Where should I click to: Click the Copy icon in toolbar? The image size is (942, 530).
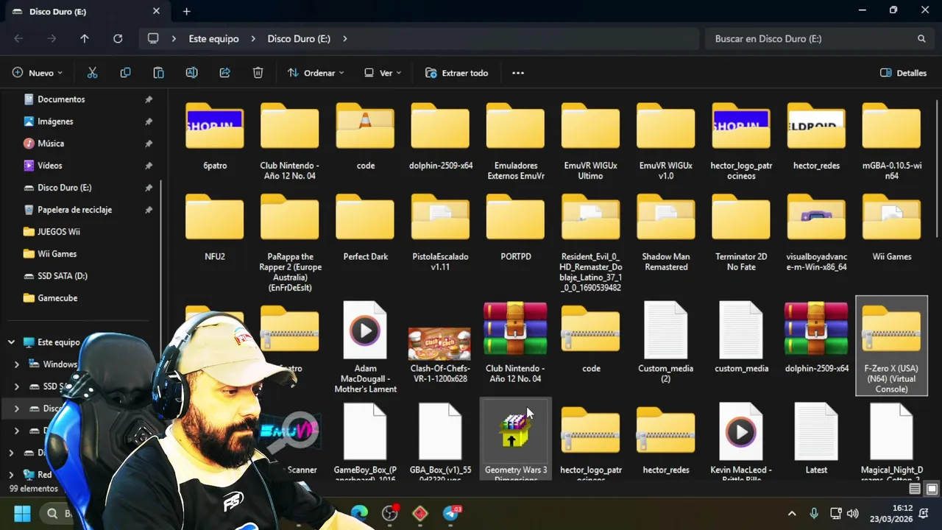pos(125,73)
